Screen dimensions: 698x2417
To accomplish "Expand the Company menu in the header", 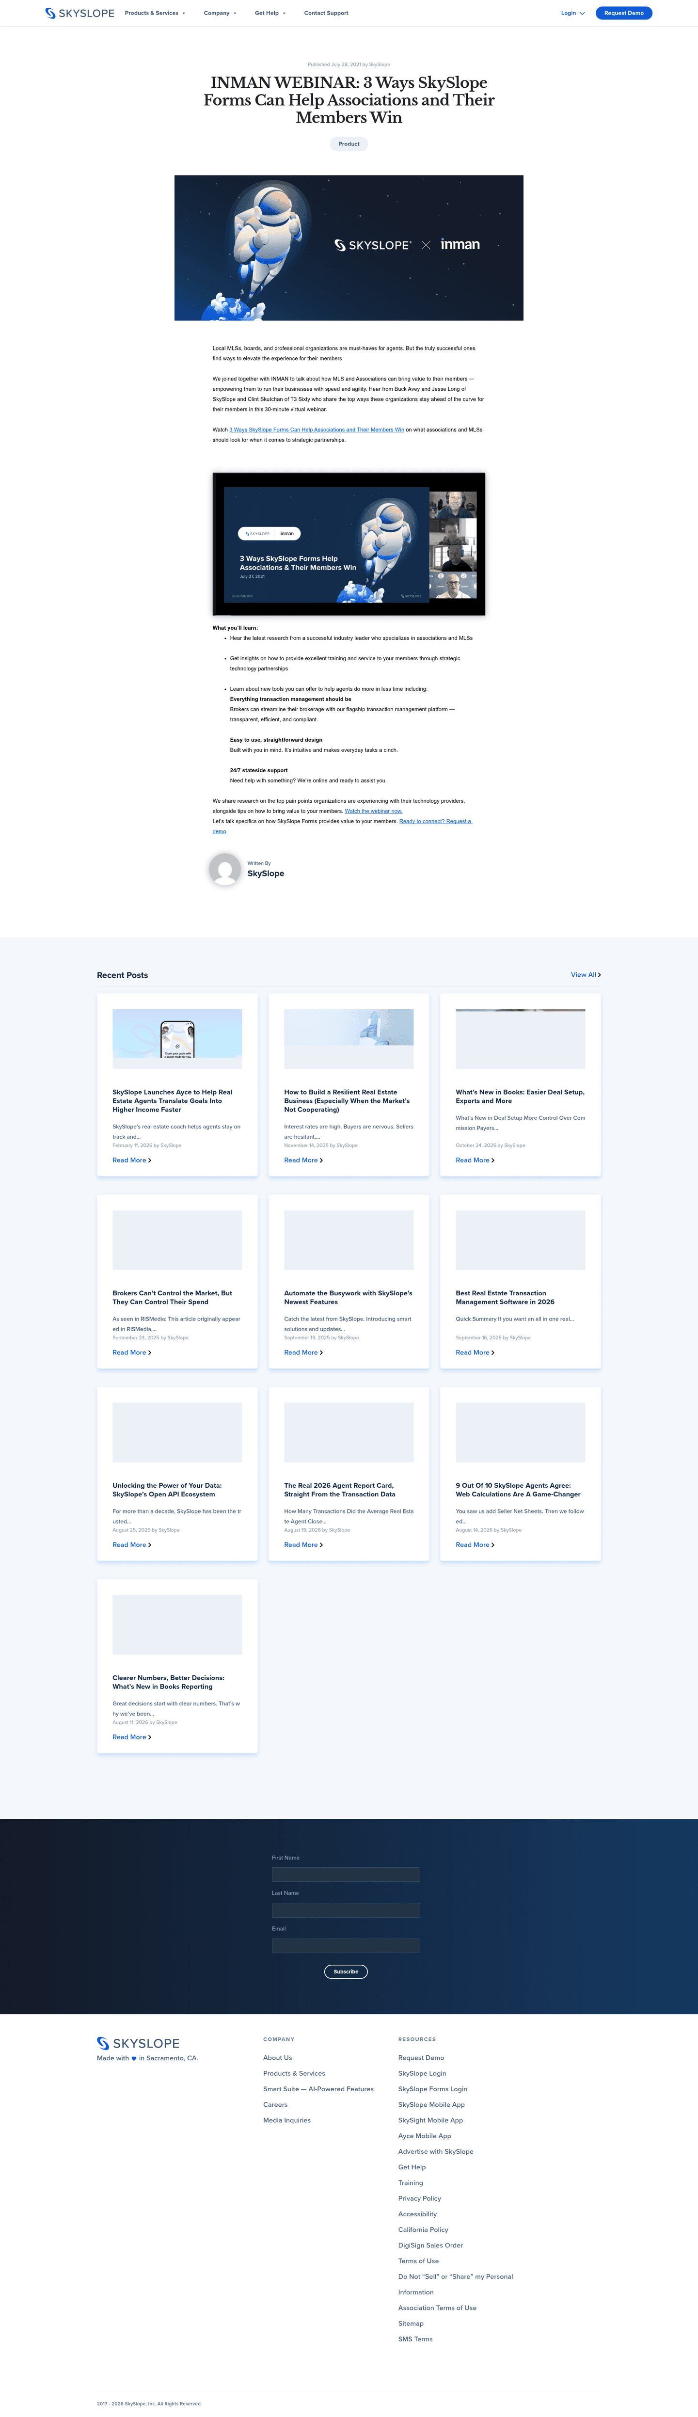I will click(220, 13).
